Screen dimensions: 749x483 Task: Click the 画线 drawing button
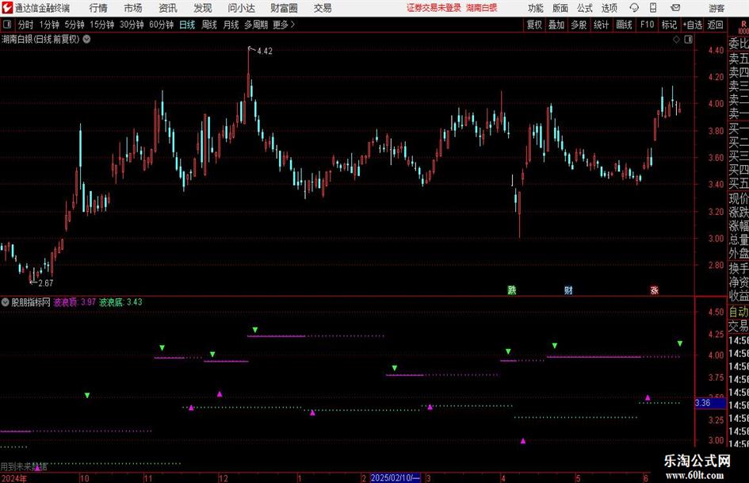pyautogui.click(x=624, y=25)
